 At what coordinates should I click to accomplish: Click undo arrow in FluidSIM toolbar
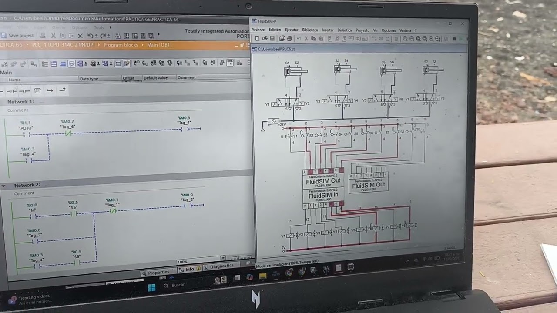click(x=299, y=39)
